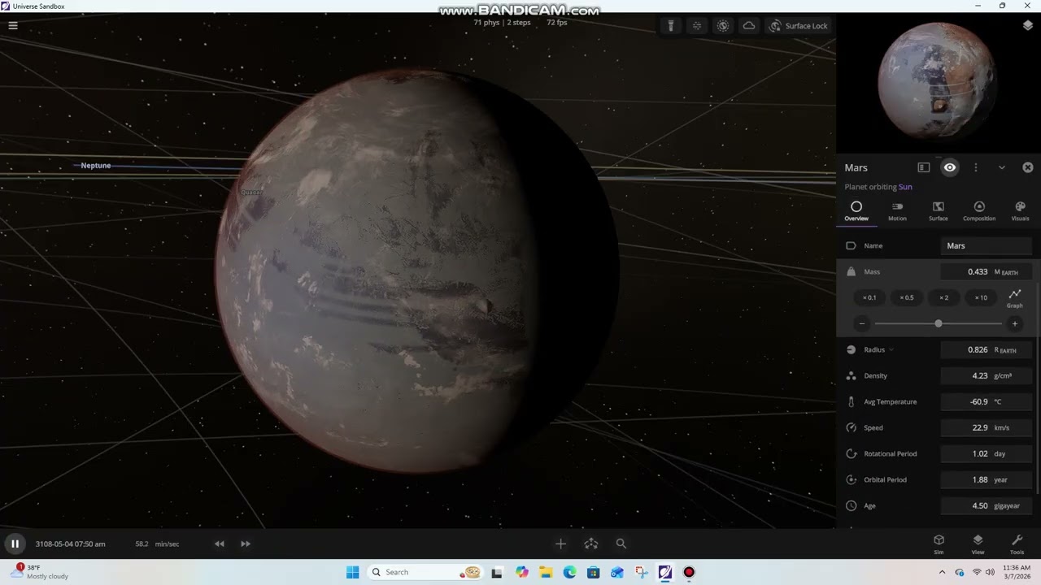Viewport: 1041px width, 585px height.
Task: Open the Windows Start menu
Action: coord(352,572)
